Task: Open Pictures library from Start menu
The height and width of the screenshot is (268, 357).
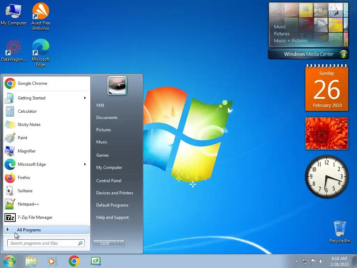Action: (x=104, y=130)
